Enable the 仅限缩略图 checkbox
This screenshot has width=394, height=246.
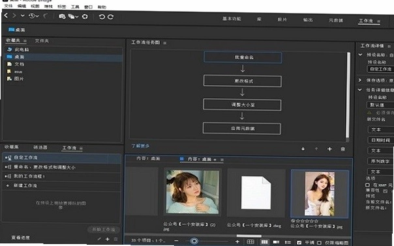point(319,243)
